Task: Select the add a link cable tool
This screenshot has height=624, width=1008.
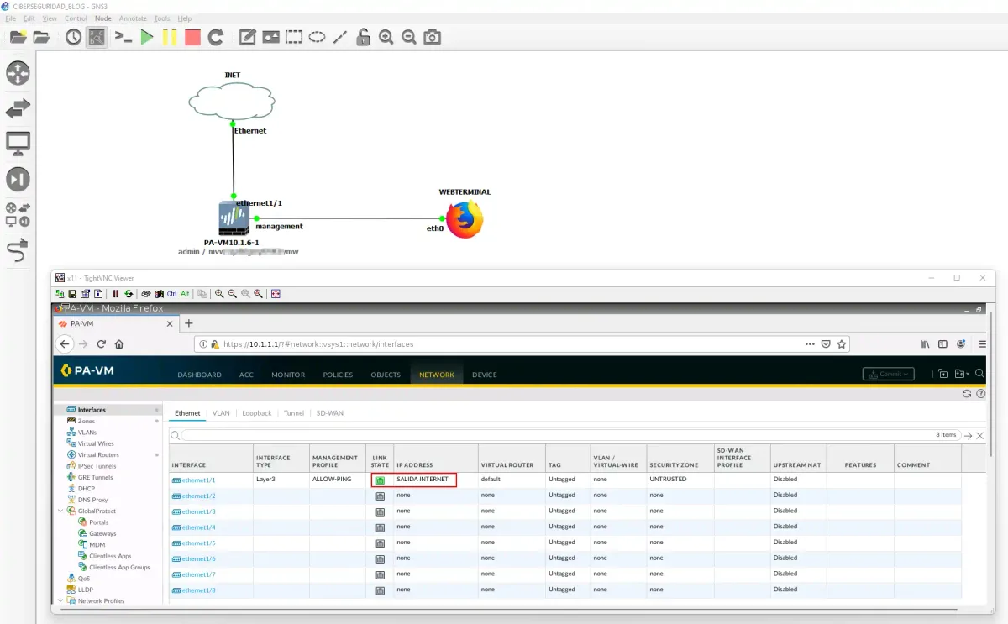Action: (x=18, y=249)
